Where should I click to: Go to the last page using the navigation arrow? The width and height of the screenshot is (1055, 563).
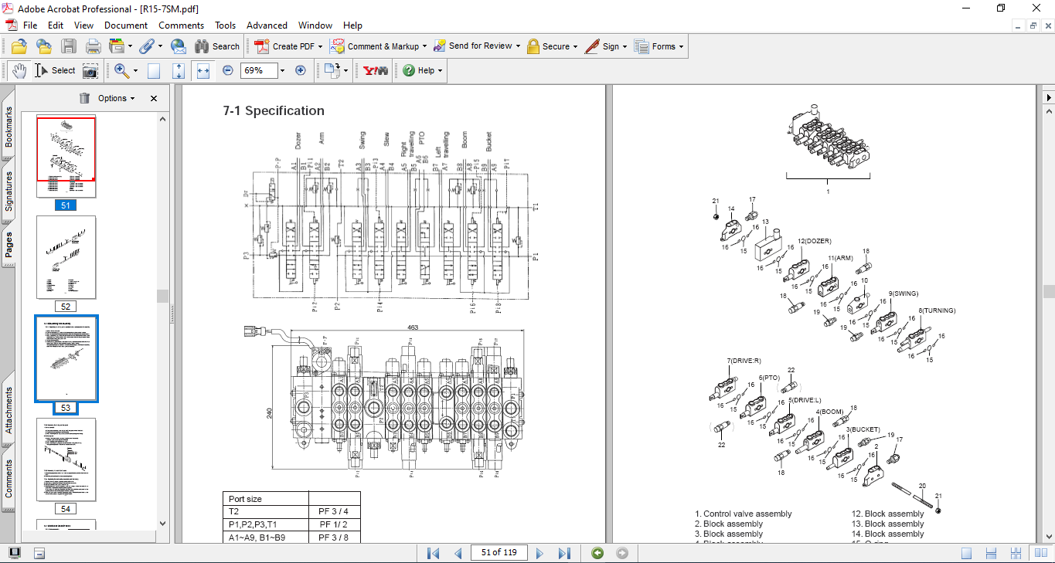coord(564,553)
